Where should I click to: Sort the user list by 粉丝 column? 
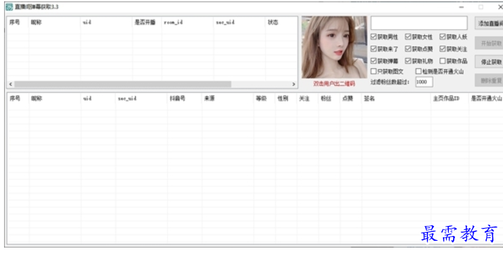click(329, 99)
